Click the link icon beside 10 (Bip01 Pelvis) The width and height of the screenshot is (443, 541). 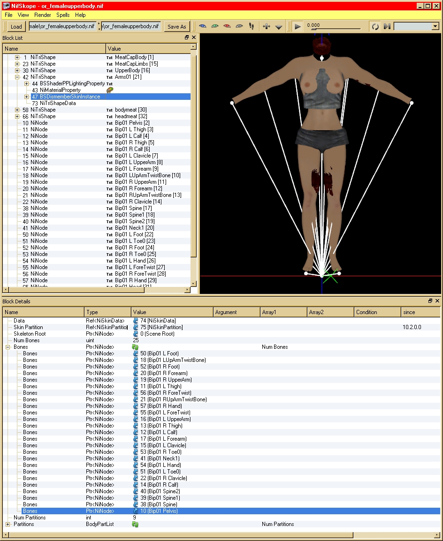(x=136, y=511)
